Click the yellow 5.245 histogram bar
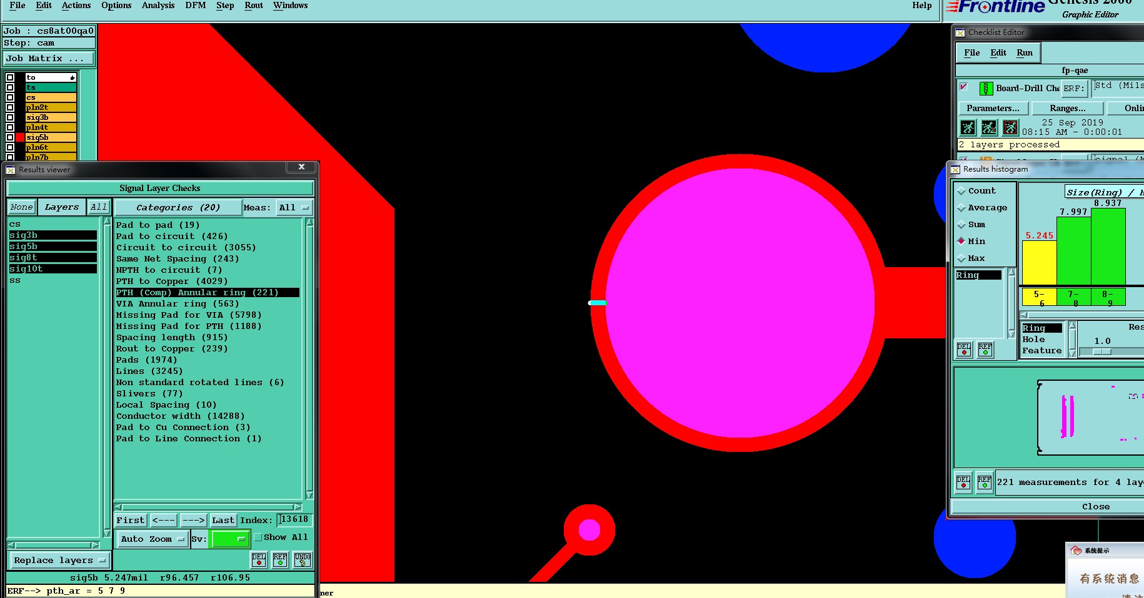Screen dimensions: 1144x598 click(x=1039, y=263)
